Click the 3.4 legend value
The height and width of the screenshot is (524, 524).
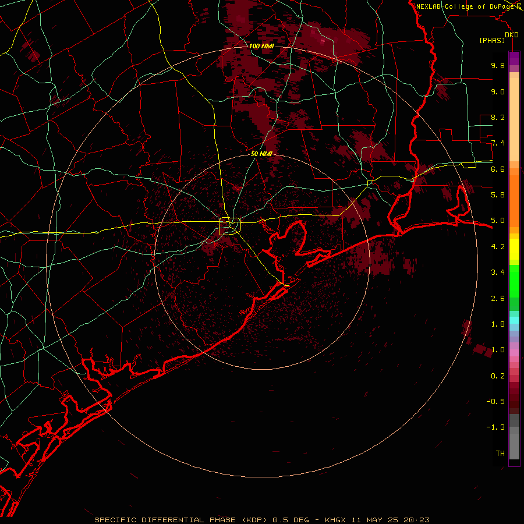click(498, 272)
